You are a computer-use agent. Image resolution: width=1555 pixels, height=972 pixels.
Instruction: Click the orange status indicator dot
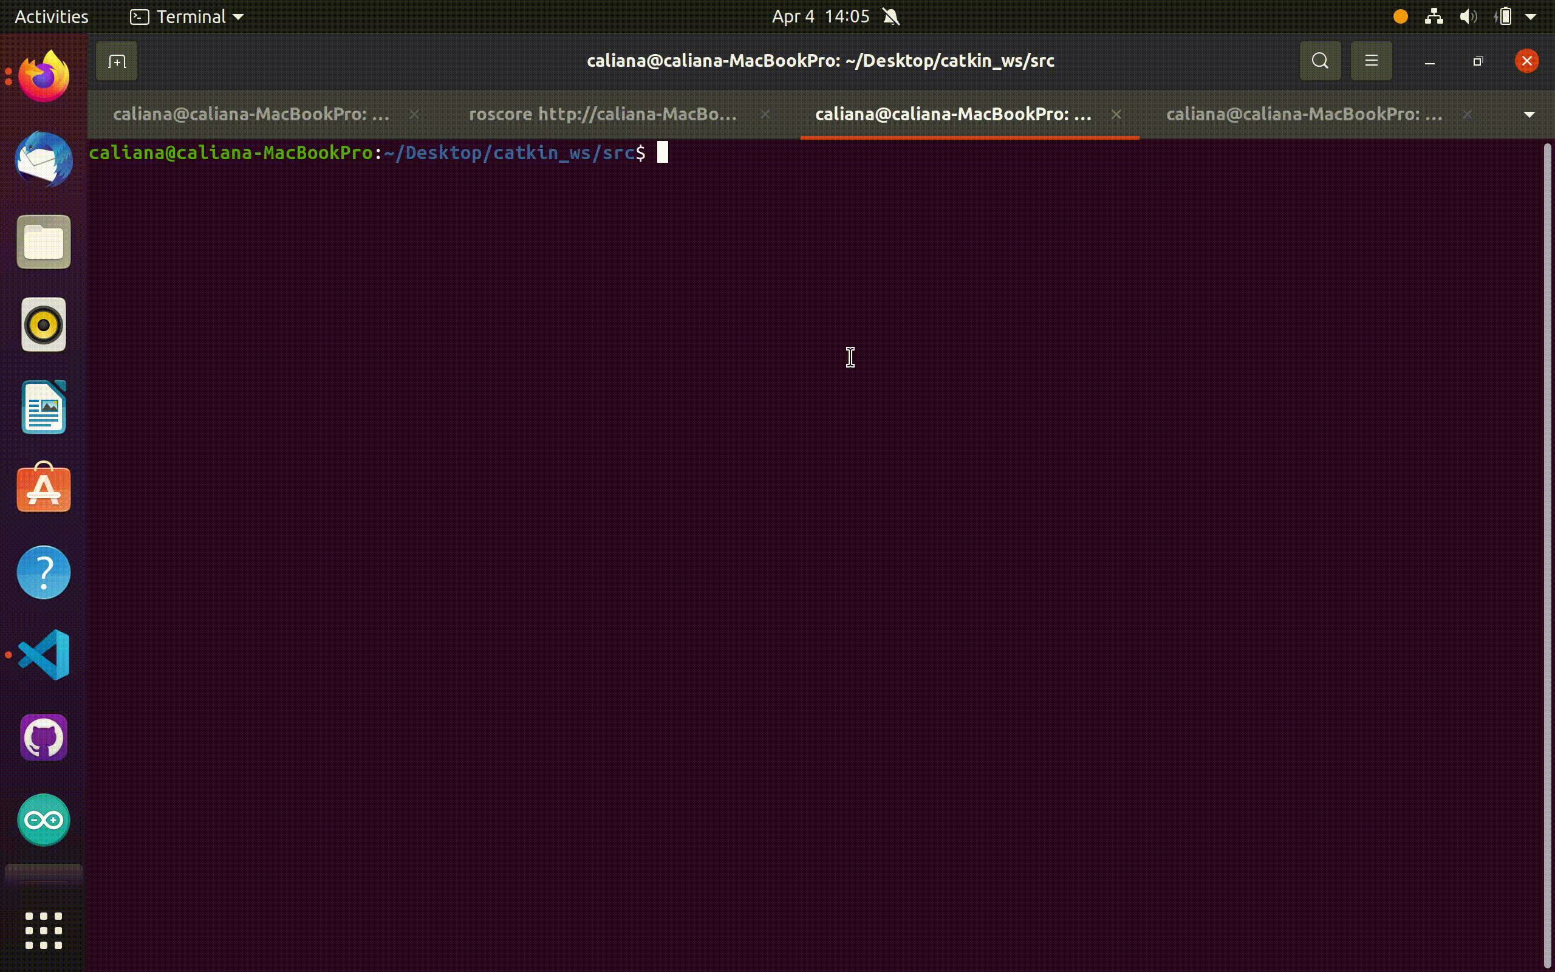click(1401, 17)
